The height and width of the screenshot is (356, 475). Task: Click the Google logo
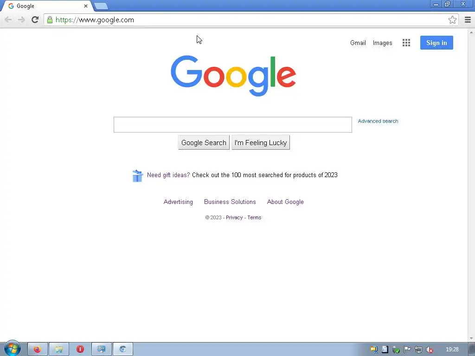tap(233, 76)
